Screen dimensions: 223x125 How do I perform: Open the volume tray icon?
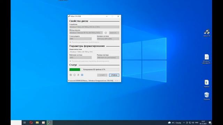(x=193, y=123)
